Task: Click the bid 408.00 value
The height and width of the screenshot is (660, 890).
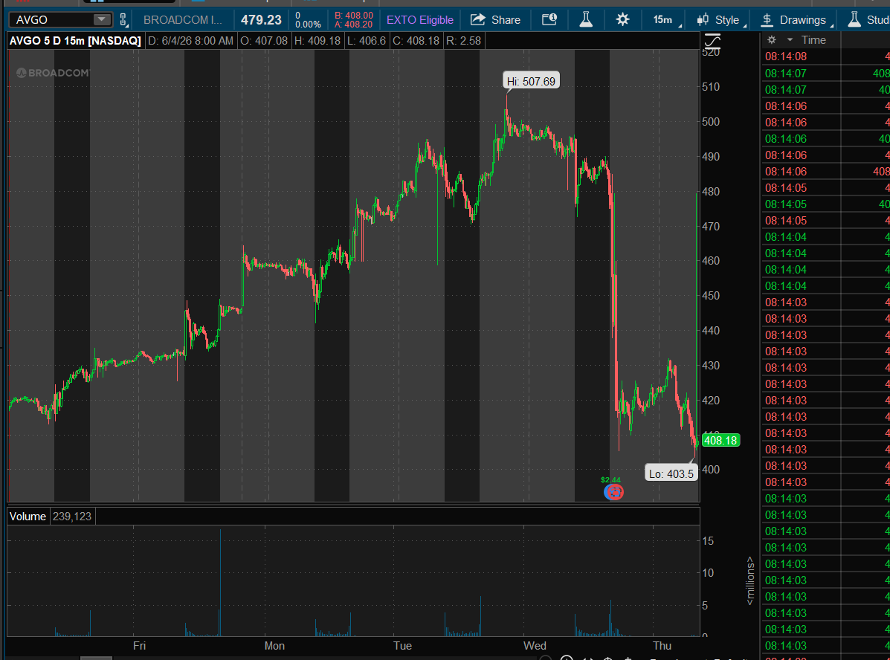Action: [354, 16]
